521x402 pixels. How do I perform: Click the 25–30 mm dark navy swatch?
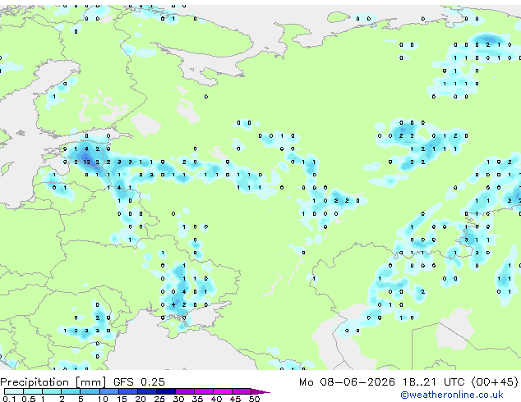[165, 391]
